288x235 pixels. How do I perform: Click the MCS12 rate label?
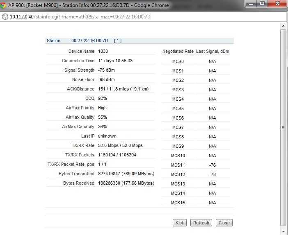(x=178, y=174)
